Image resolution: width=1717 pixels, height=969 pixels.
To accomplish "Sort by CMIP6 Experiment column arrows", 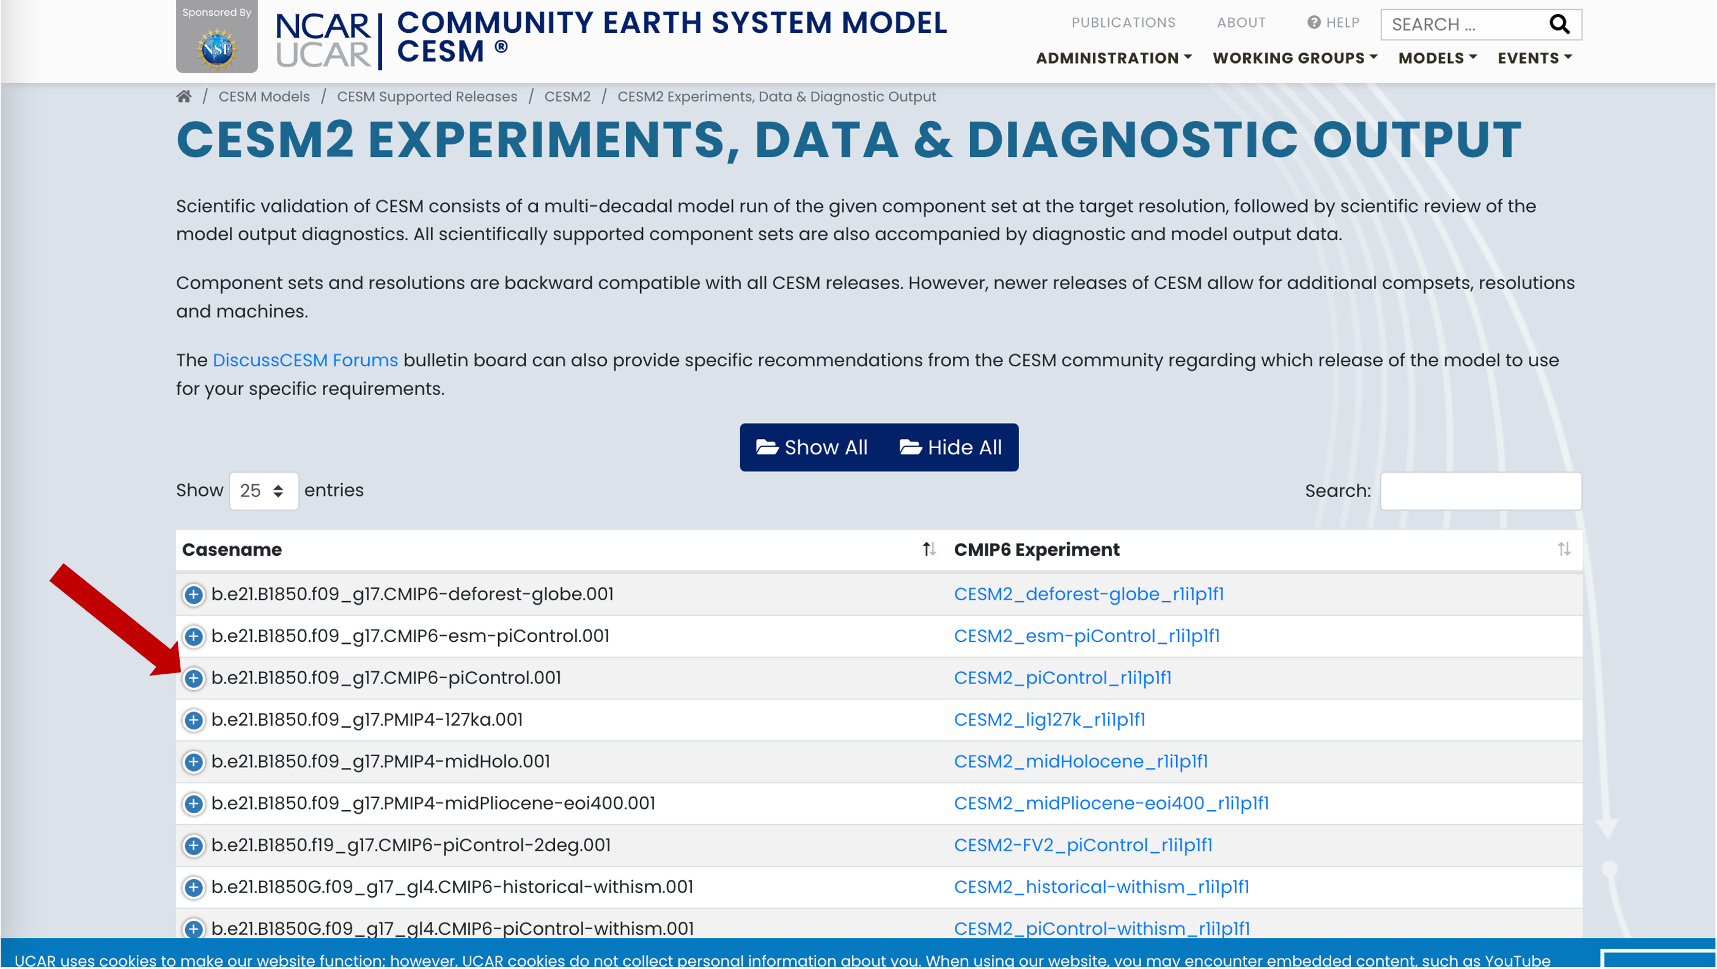I will (1564, 550).
